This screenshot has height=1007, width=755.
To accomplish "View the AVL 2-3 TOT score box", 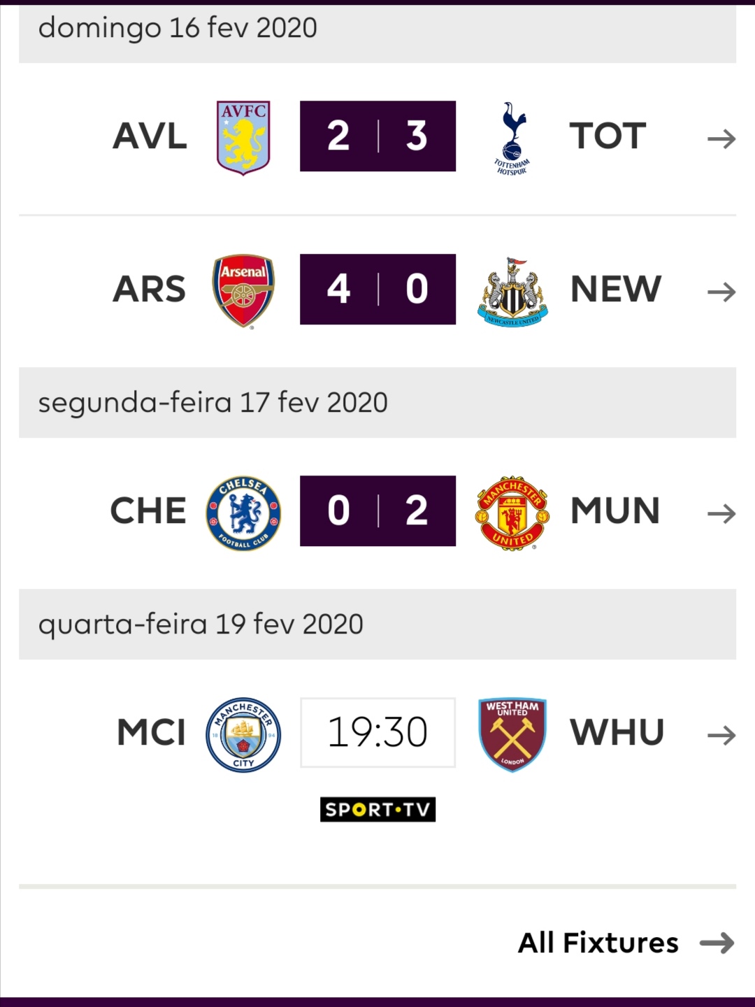I will click(x=377, y=136).
